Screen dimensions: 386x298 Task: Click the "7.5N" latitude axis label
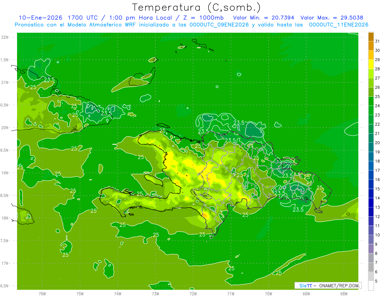point(5,241)
